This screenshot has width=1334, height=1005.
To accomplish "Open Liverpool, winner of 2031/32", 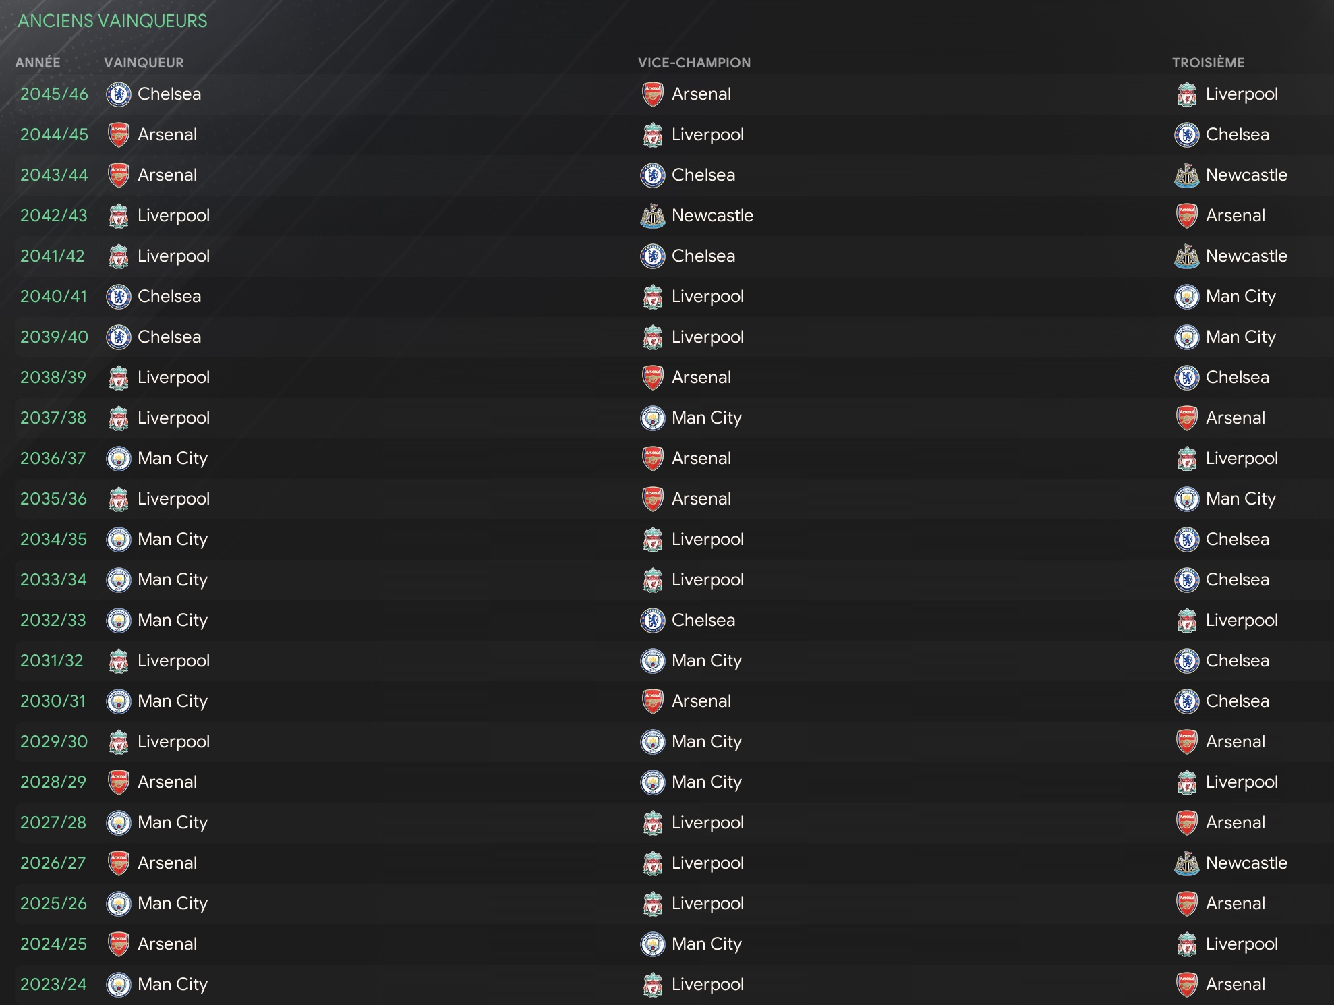I will coord(173,661).
